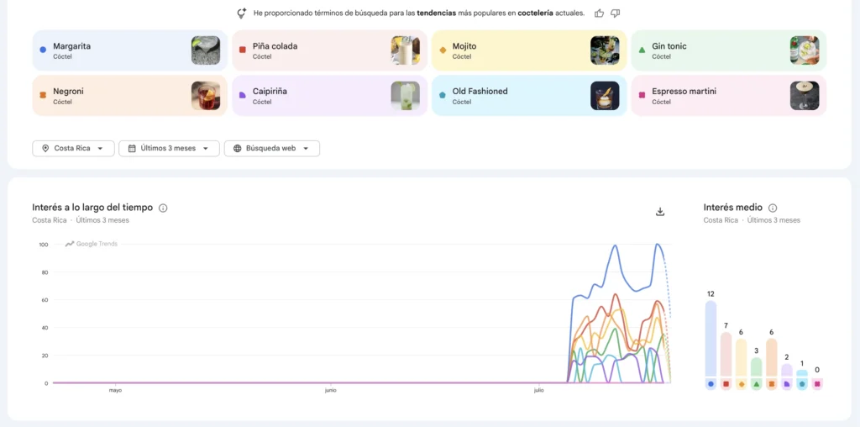
Task: Click the yellow diamond marker on the Mojito card
Action: click(443, 50)
